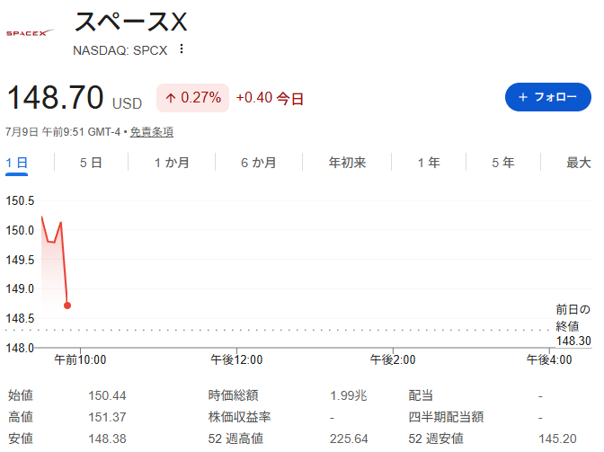The image size is (604, 452).
Task: Click the 安値 value 148.38
Action: coord(107,439)
